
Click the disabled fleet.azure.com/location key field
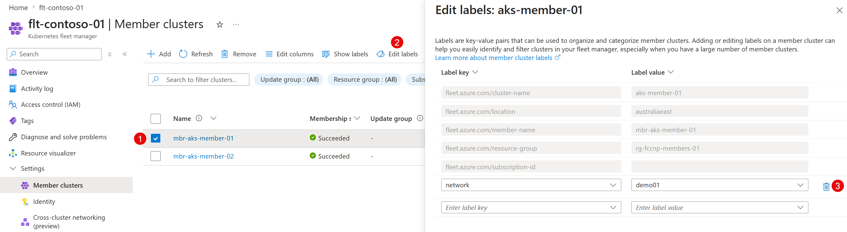[x=531, y=111]
